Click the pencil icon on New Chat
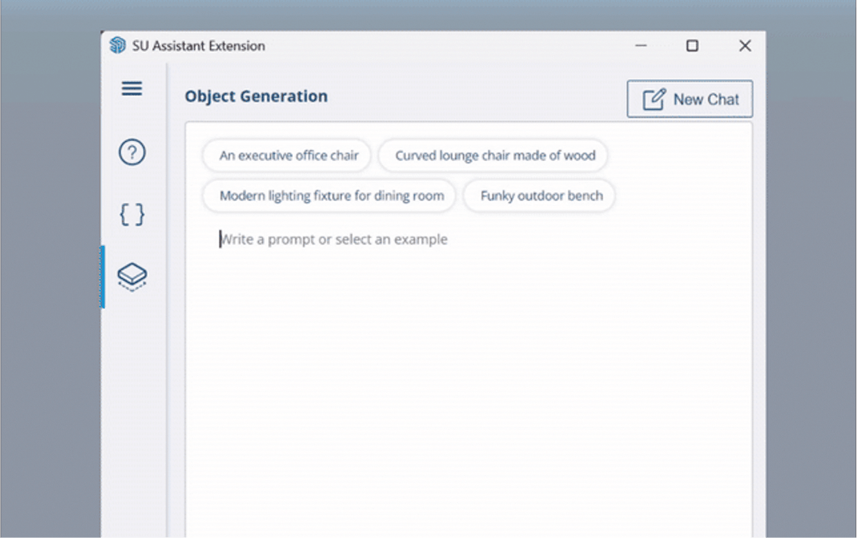The image size is (857, 538). click(653, 99)
